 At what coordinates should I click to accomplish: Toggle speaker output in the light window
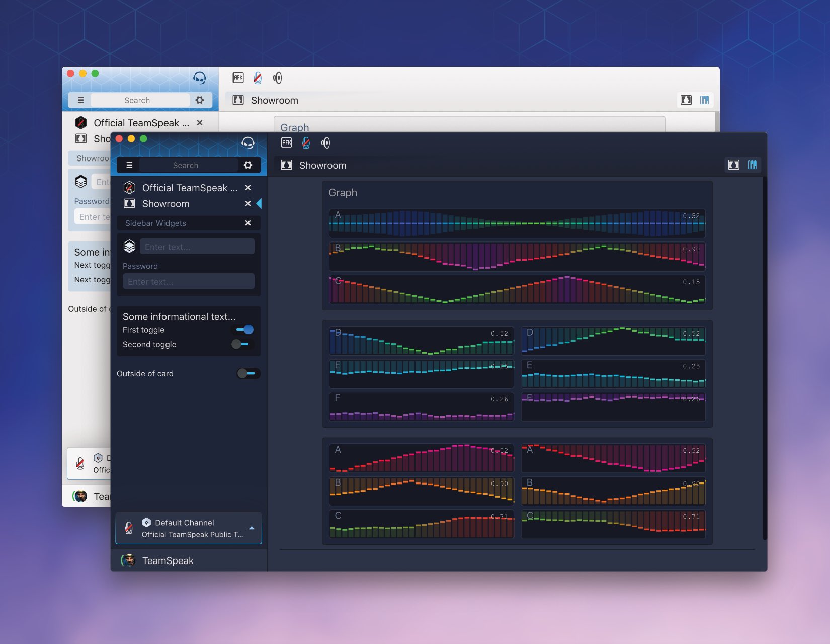tap(278, 78)
